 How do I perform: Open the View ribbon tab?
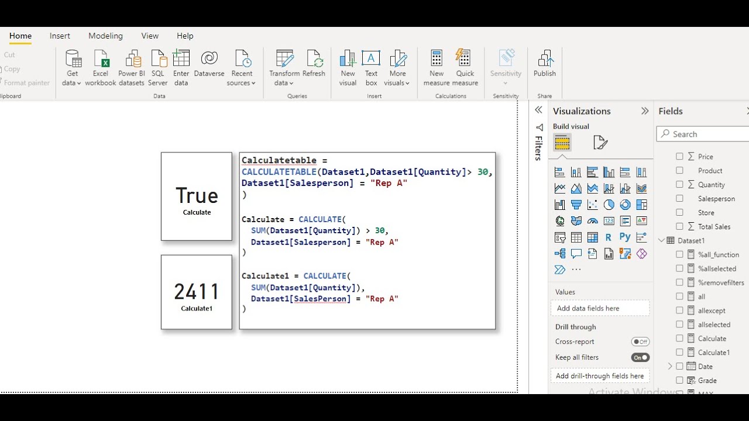150,36
